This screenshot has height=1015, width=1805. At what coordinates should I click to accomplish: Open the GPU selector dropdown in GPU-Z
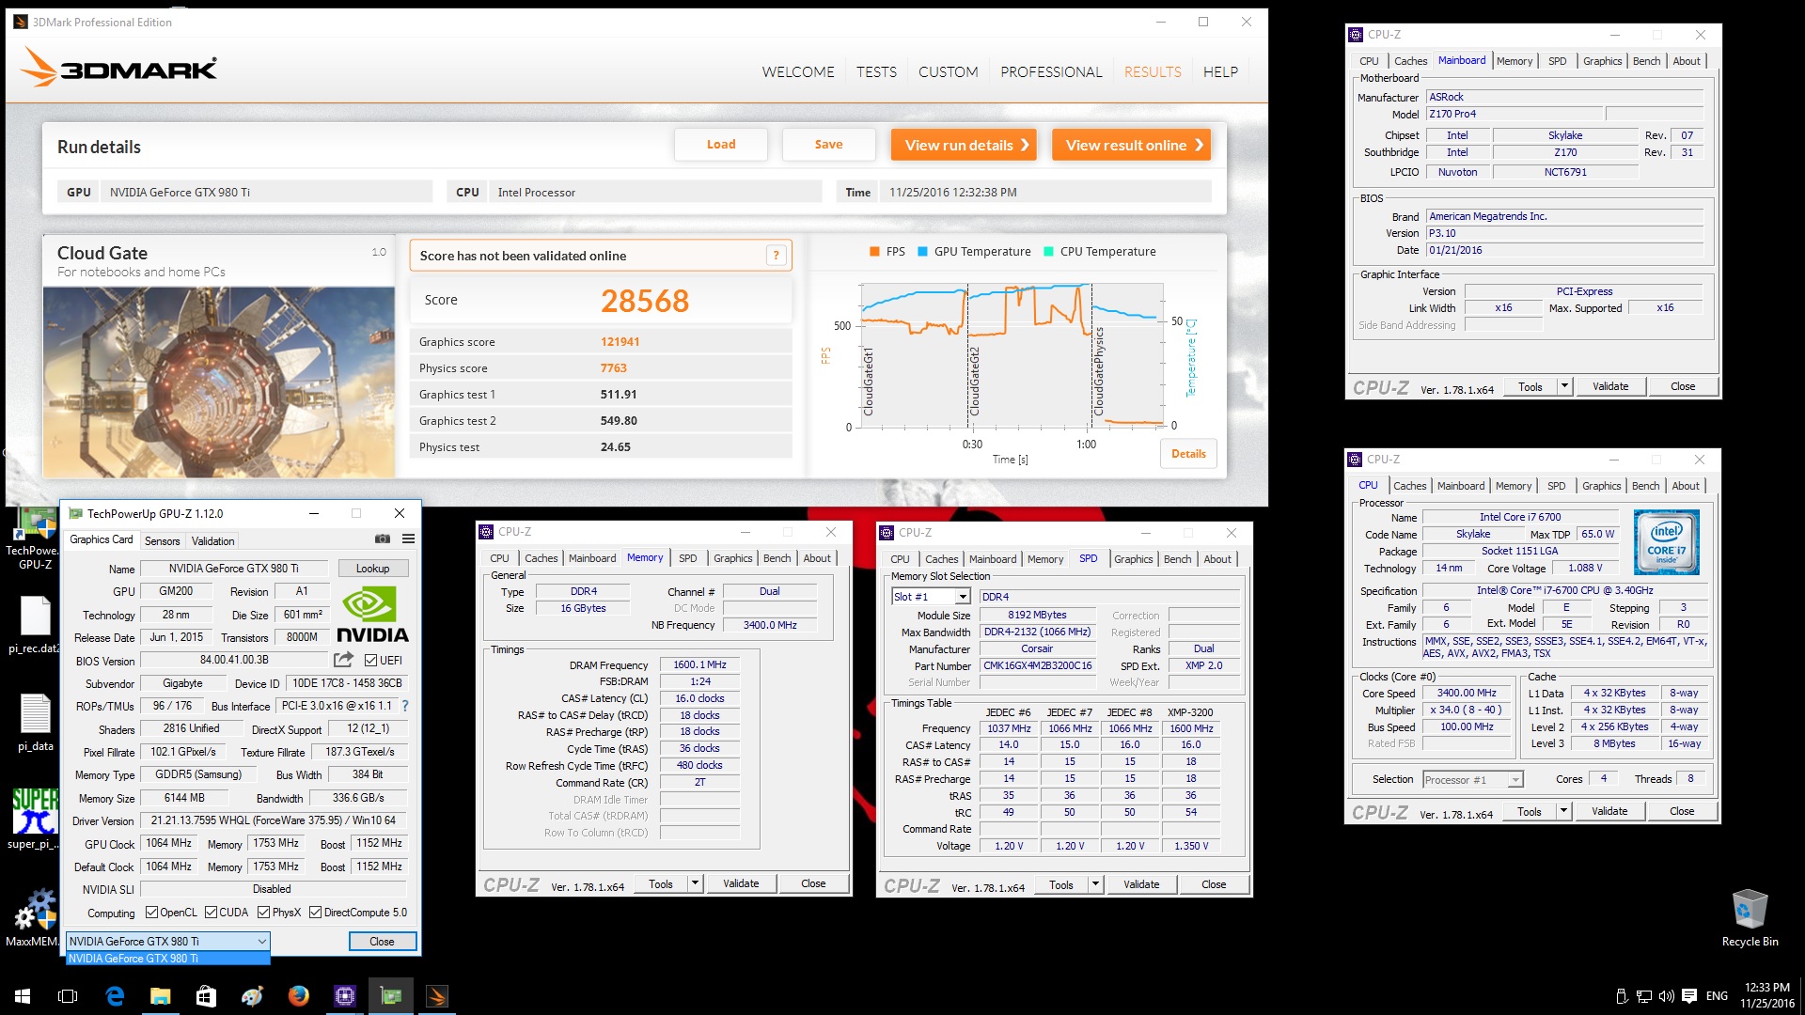click(168, 941)
